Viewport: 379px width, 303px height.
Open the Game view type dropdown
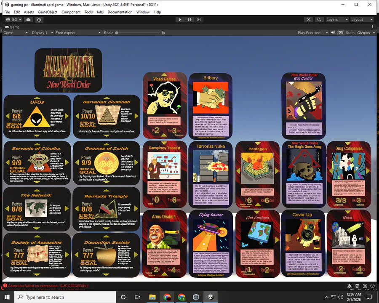click(x=16, y=33)
